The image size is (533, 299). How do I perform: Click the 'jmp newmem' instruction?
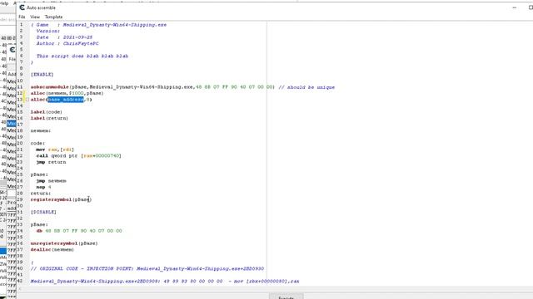pos(51,181)
